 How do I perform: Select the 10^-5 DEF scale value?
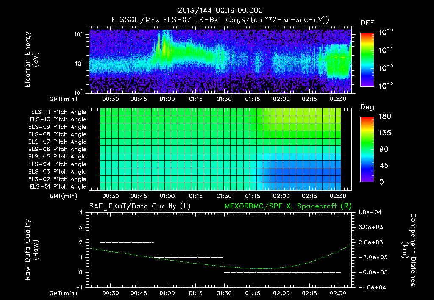point(386,67)
